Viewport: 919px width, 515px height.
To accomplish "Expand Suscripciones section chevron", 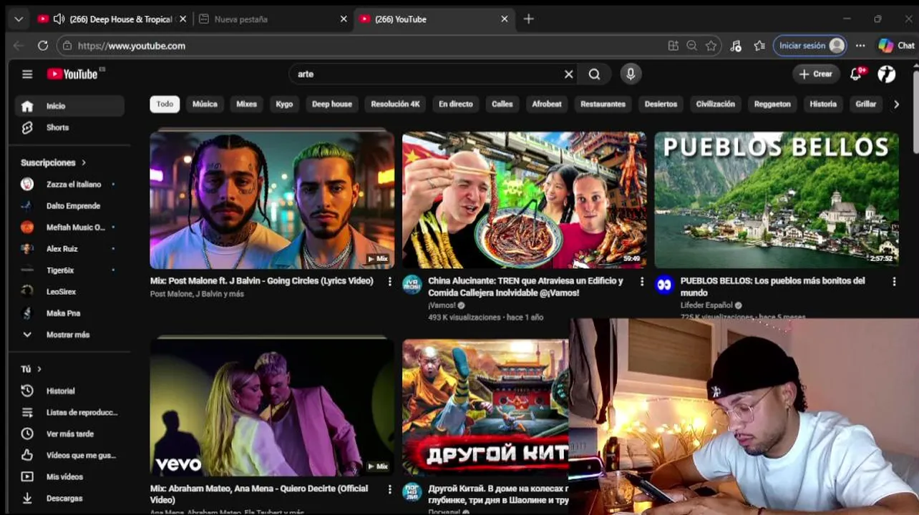I will click(84, 163).
